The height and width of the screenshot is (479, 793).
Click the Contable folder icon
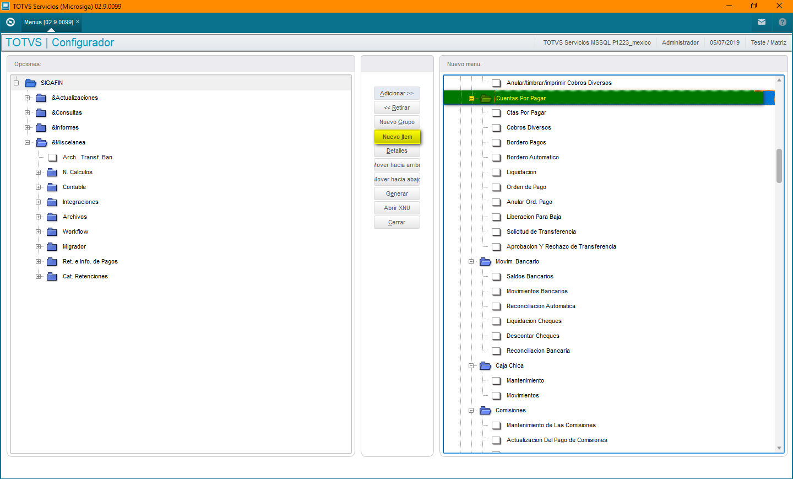(52, 187)
